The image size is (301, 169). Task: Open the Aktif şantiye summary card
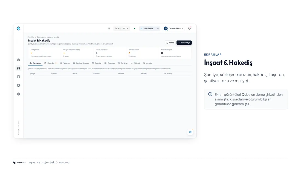point(45,53)
